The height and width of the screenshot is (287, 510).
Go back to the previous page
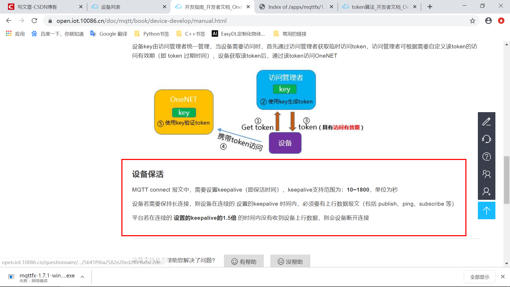click(9, 21)
